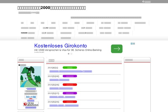Open the ad info icon beside the ad close icon
This screenshot has width=168, height=112.
(132, 44)
